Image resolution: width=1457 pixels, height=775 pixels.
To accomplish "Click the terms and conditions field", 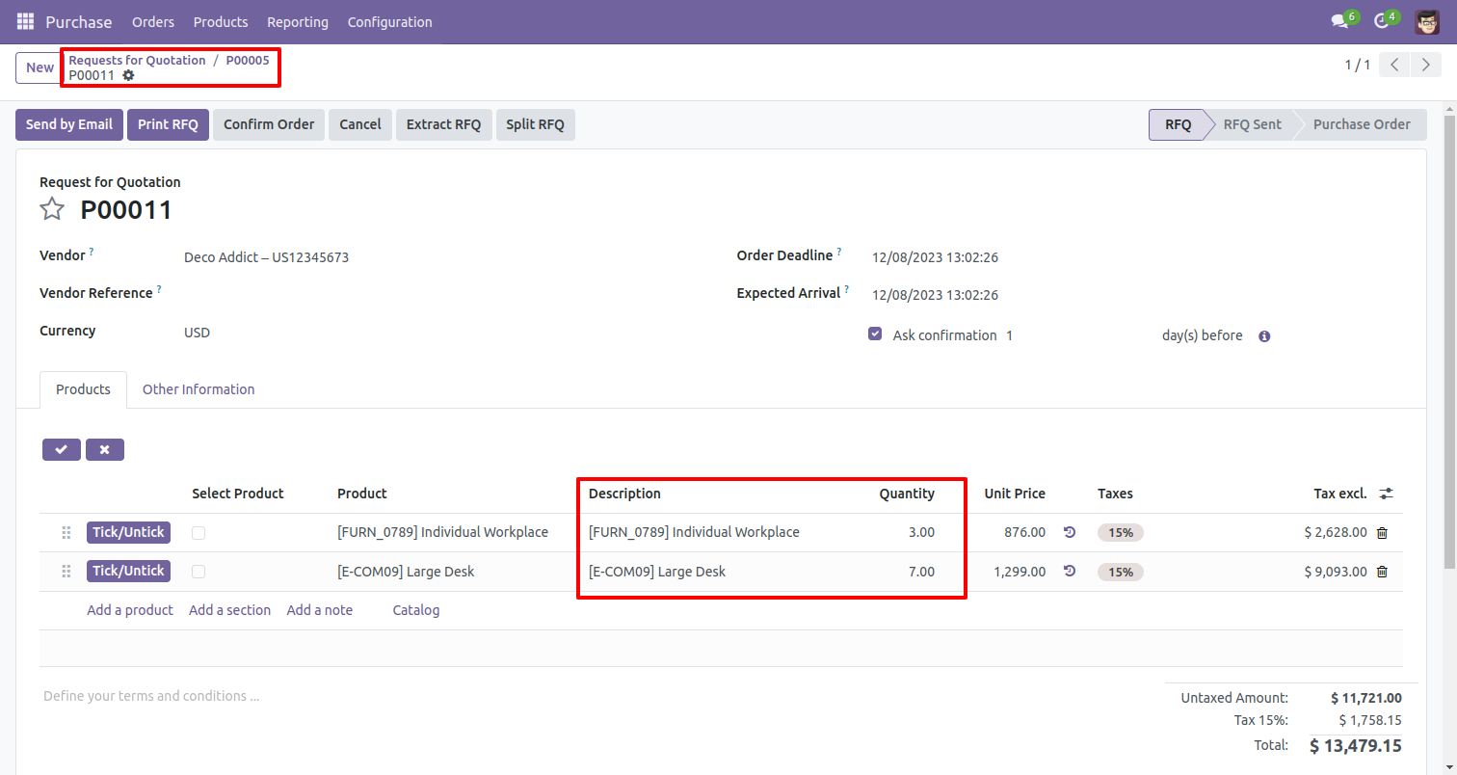I will [597, 696].
